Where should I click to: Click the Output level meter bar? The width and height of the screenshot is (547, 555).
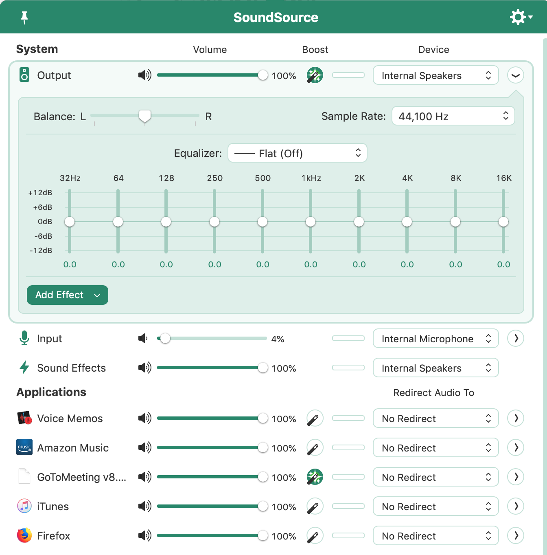348,75
